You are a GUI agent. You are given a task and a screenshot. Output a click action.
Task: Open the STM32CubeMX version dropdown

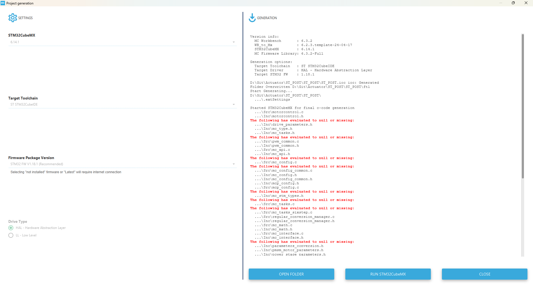click(233, 42)
